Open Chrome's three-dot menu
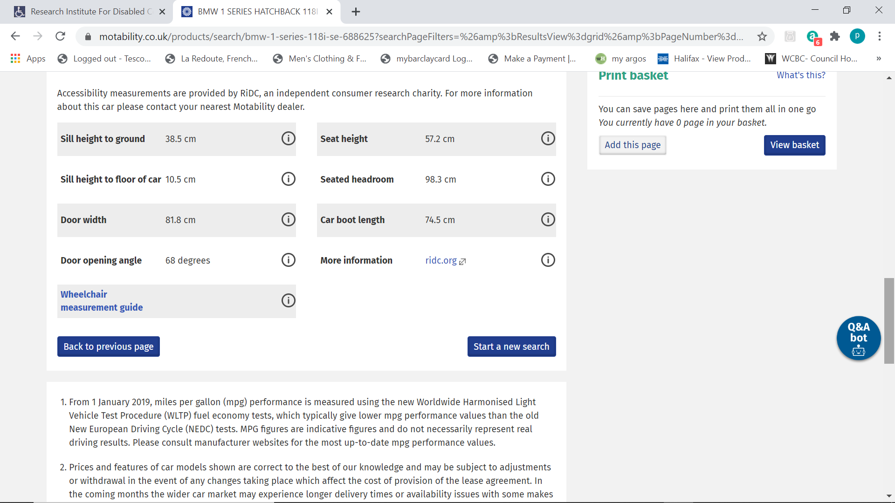The image size is (895, 503). [879, 36]
